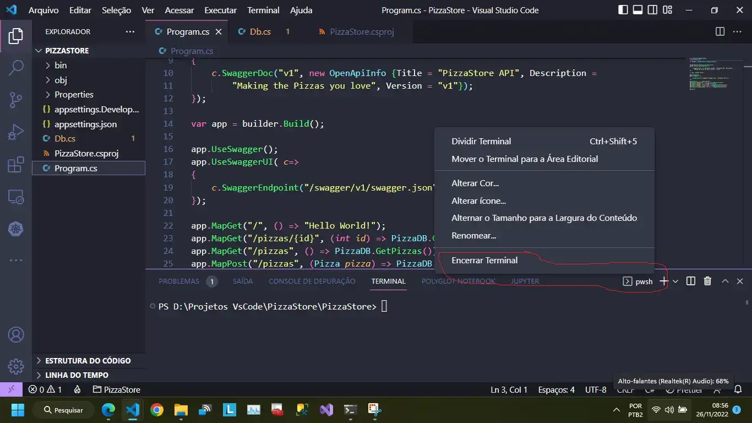Click the new terminal plus icon

664,281
